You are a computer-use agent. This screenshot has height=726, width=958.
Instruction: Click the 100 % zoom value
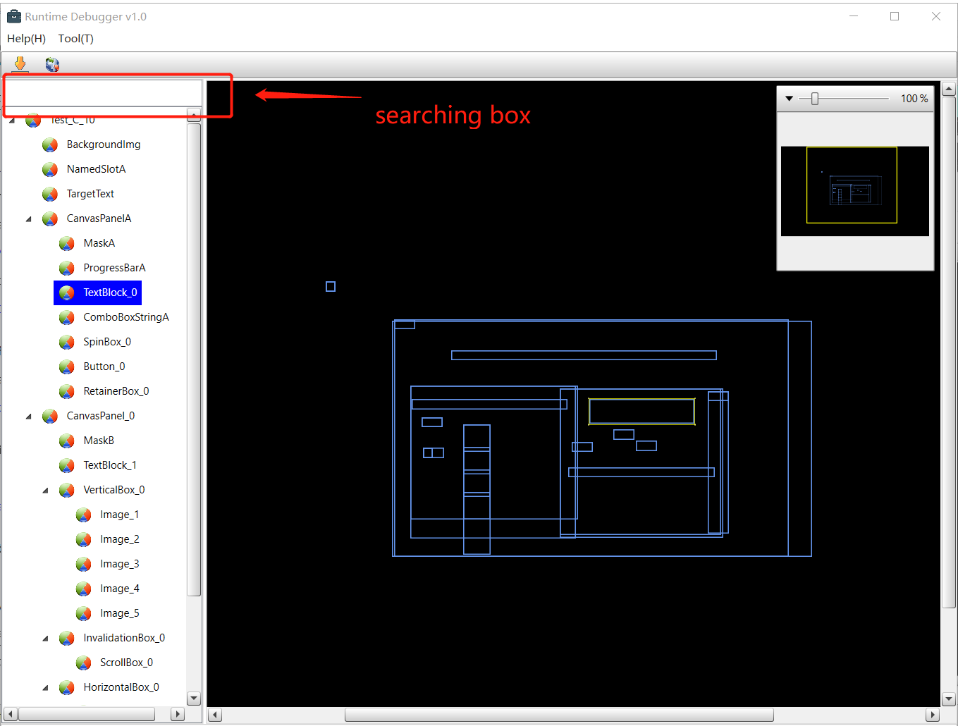tap(914, 99)
